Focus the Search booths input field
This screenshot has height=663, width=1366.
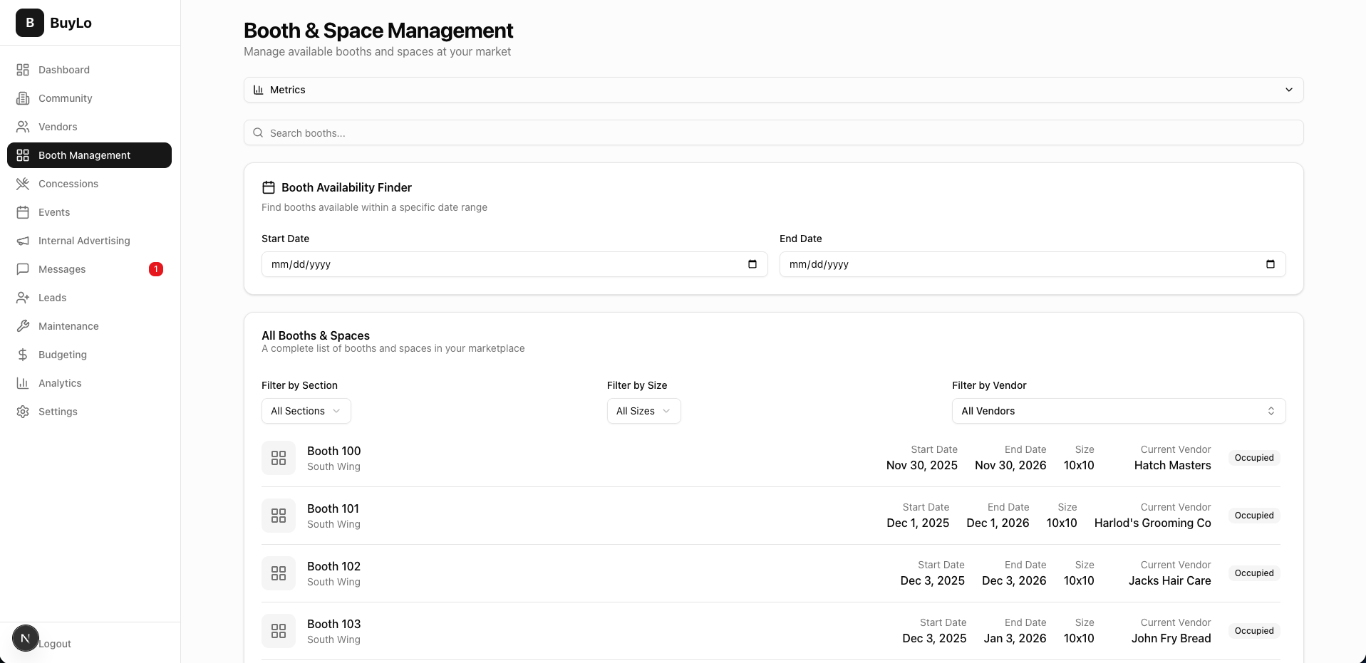(x=773, y=133)
